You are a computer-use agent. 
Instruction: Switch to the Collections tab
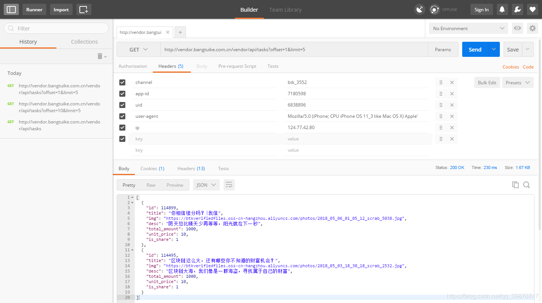coord(84,42)
